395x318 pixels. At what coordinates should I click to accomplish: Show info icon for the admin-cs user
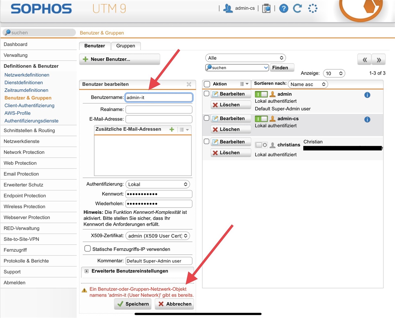(367, 119)
